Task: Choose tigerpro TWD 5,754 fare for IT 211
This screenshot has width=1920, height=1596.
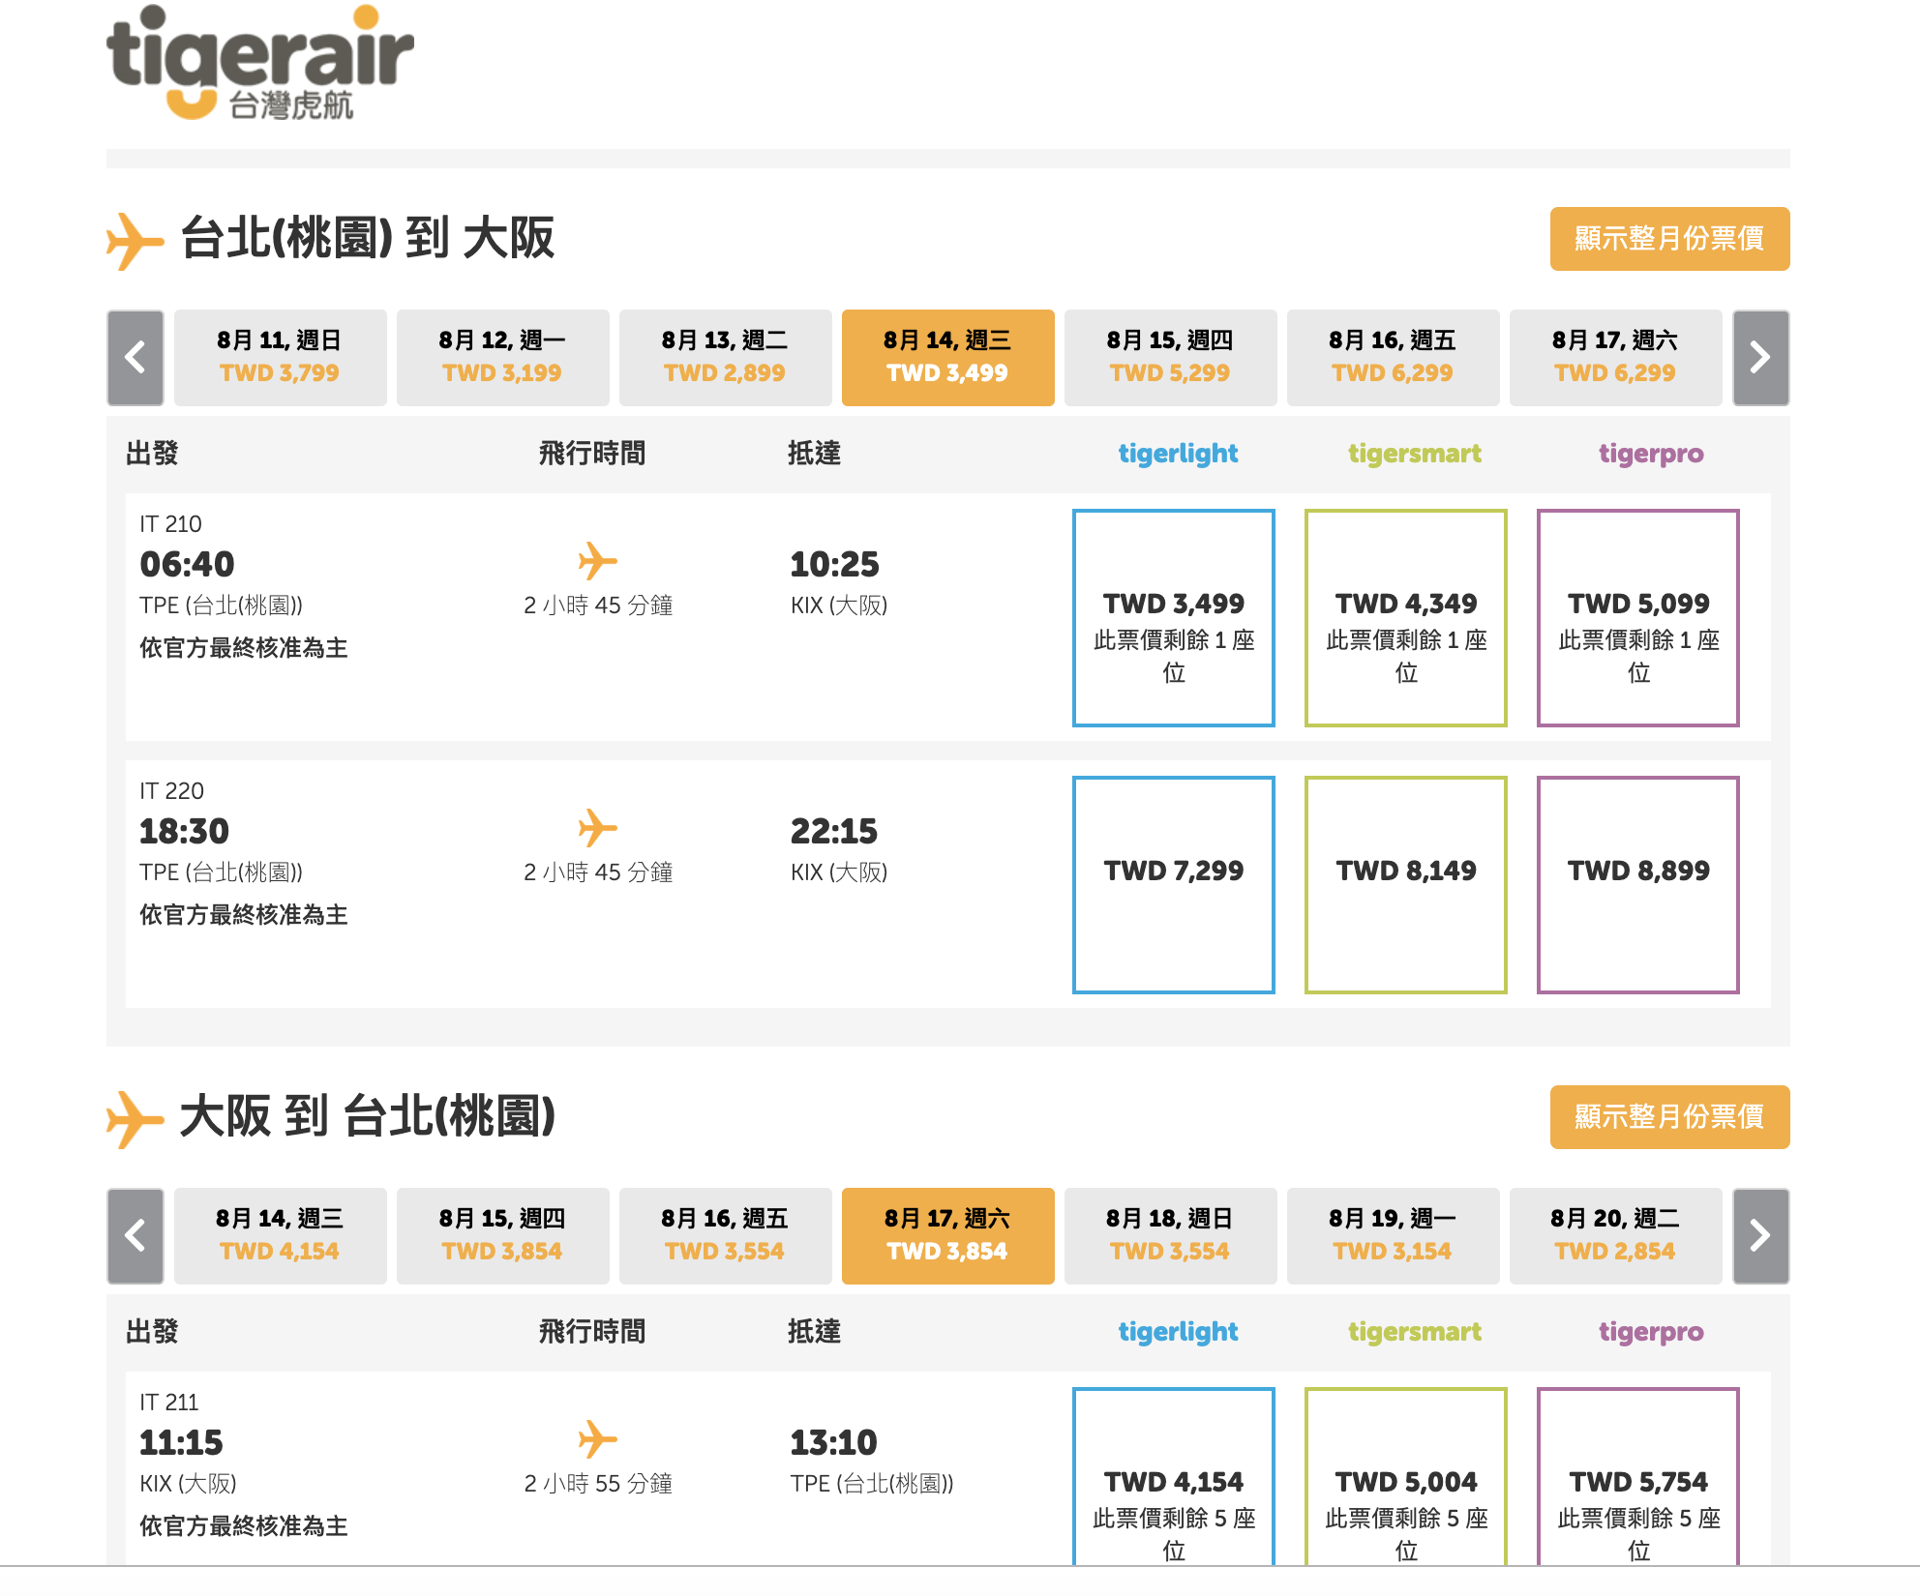Action: 1638,1477
